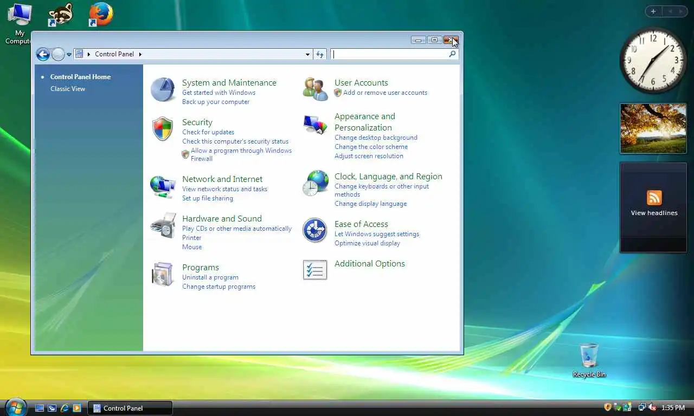Open the Network and Internet globe icon
This screenshot has width=694, height=416.
point(163,187)
